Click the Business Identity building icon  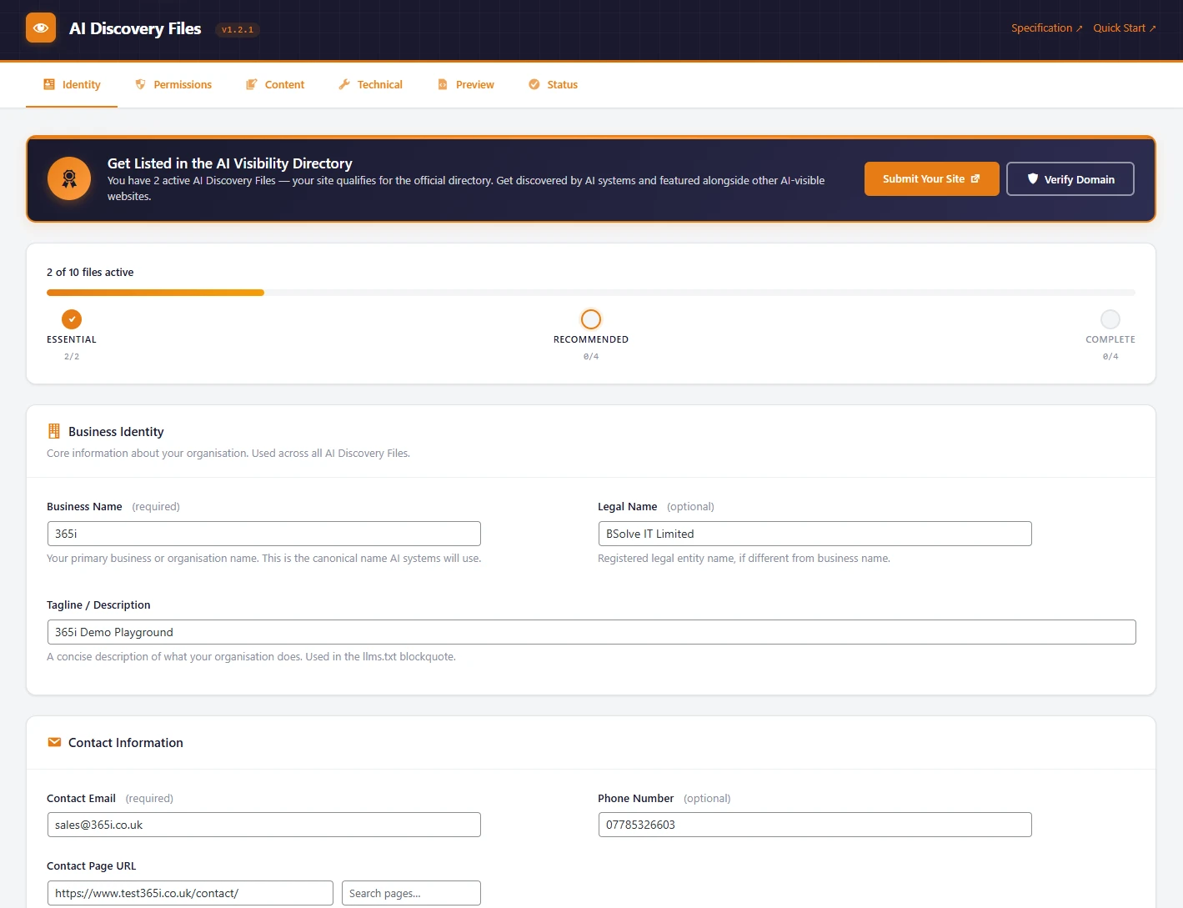point(54,431)
